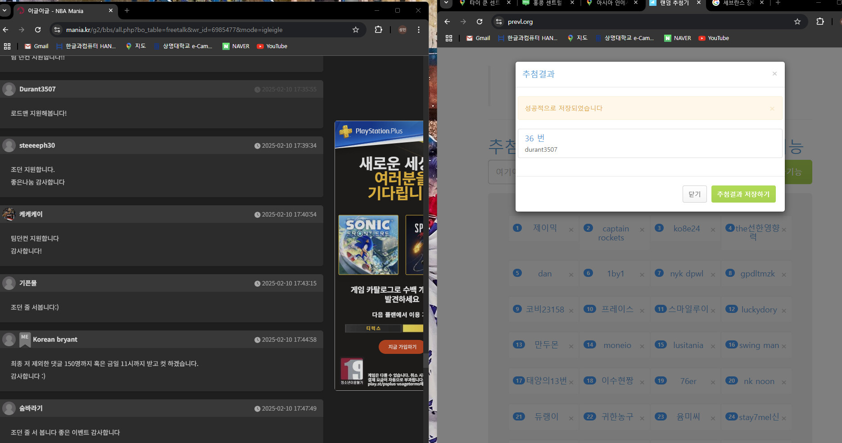Expand tab search dropdown in left browser
This screenshot has height=443, width=842.
click(x=5, y=10)
